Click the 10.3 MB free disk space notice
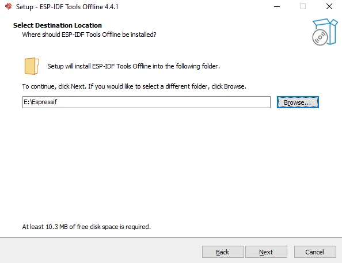 tap(86, 227)
